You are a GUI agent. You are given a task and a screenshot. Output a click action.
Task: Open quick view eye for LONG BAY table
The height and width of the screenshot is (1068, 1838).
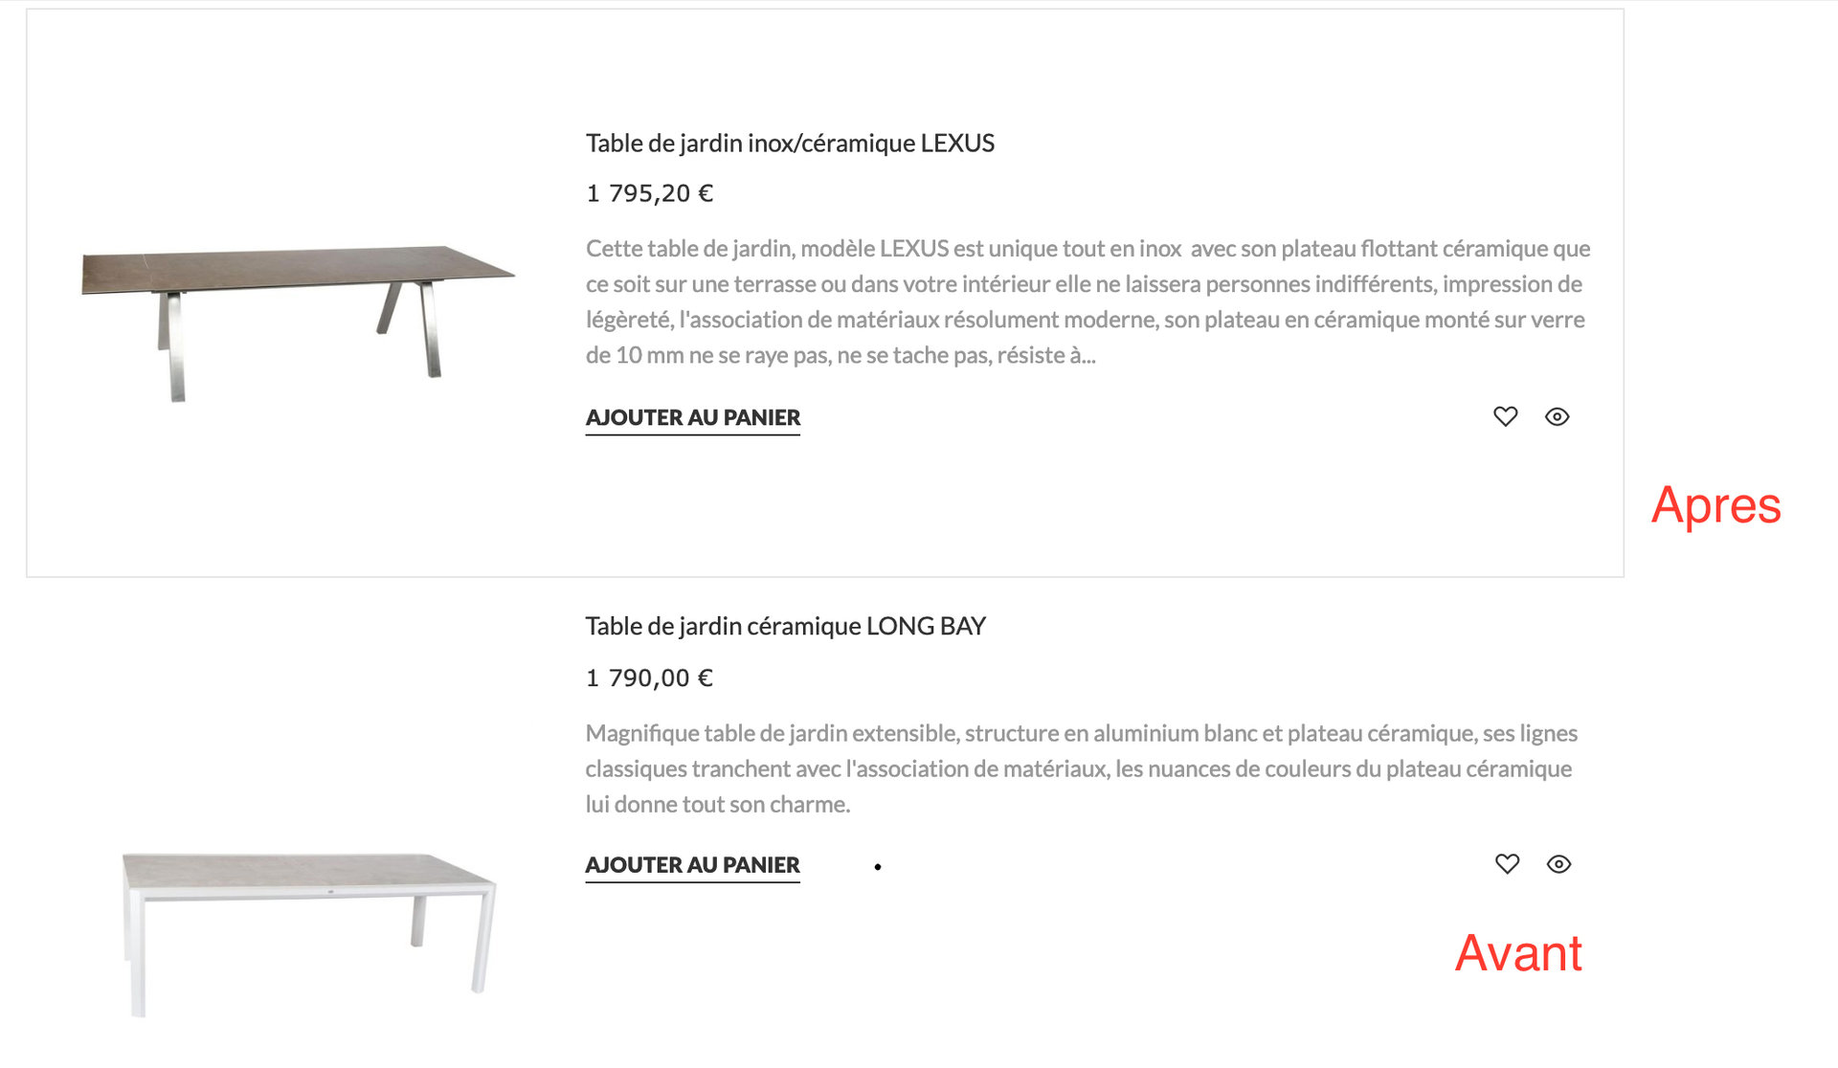click(x=1558, y=864)
